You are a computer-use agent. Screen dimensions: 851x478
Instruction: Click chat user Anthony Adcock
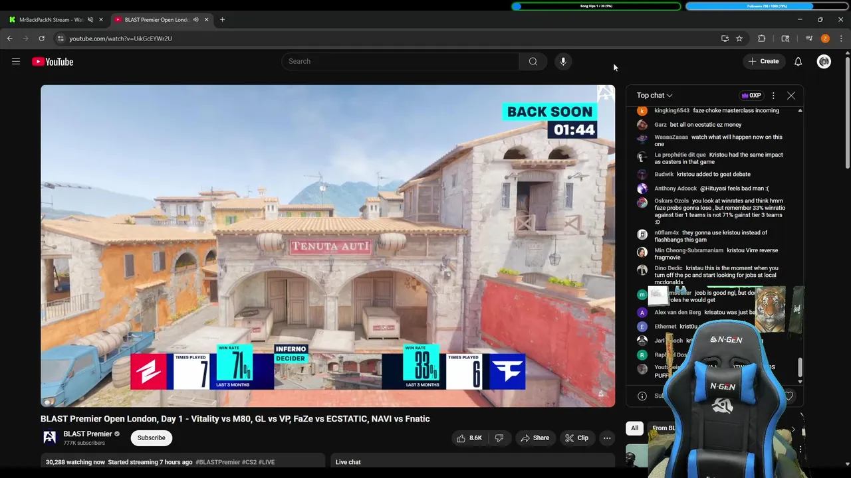point(675,189)
